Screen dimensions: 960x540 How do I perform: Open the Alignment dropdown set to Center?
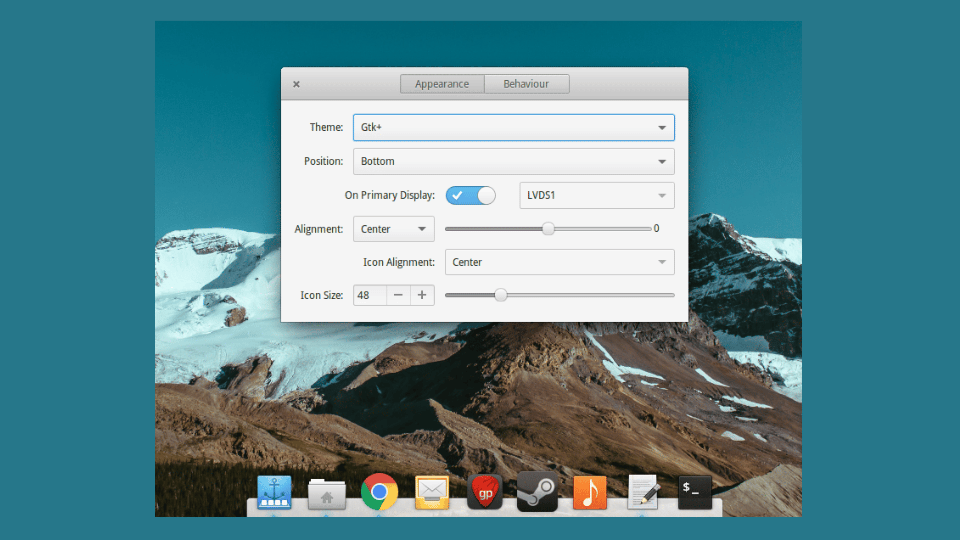pyautogui.click(x=394, y=229)
